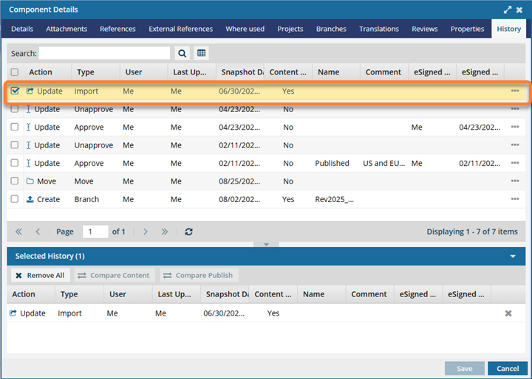Screen dimensions: 532x379
Task: Expand the dialog with resize arrows icon
Action: [x=507, y=10]
